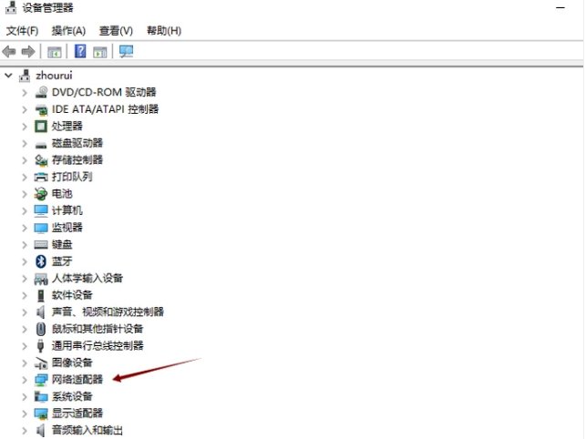Click the 计算机 computer monitor icon
The width and height of the screenshot is (586, 439).
coord(41,210)
